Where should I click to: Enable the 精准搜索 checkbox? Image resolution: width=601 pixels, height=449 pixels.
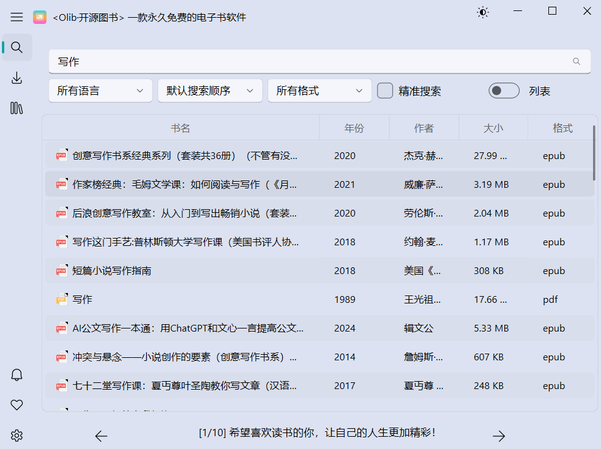(x=385, y=91)
